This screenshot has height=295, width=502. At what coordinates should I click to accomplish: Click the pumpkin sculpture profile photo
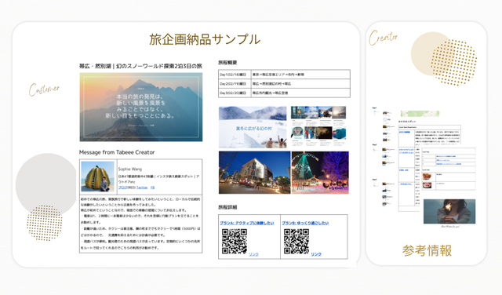97,177
